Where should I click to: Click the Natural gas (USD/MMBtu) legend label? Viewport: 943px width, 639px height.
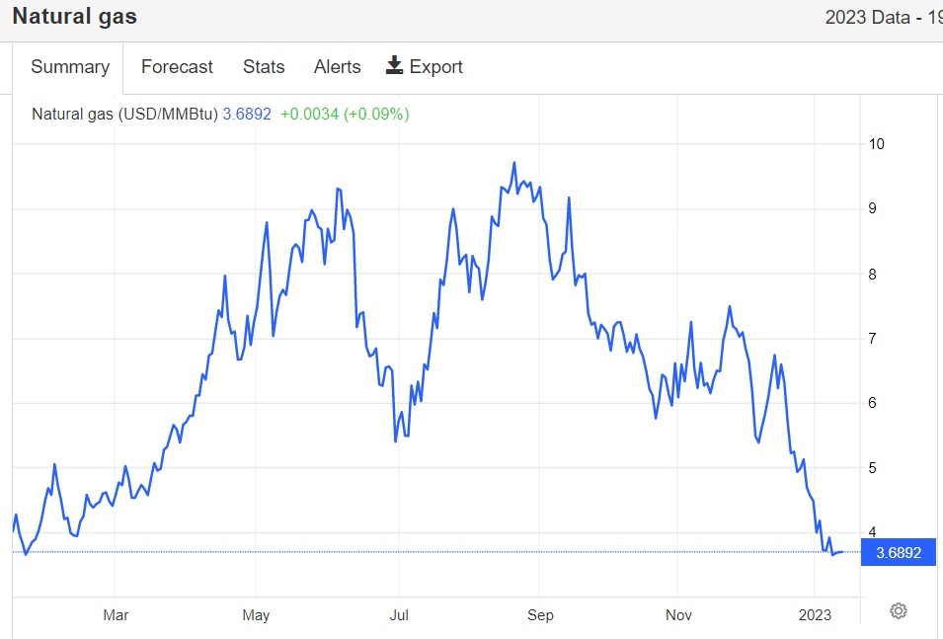[124, 114]
